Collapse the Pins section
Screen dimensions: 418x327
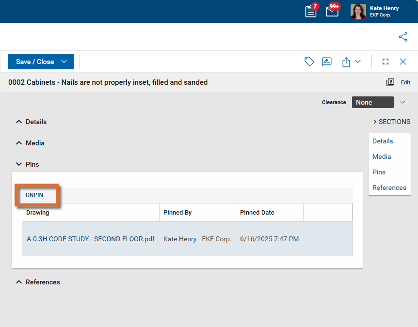[19, 164]
